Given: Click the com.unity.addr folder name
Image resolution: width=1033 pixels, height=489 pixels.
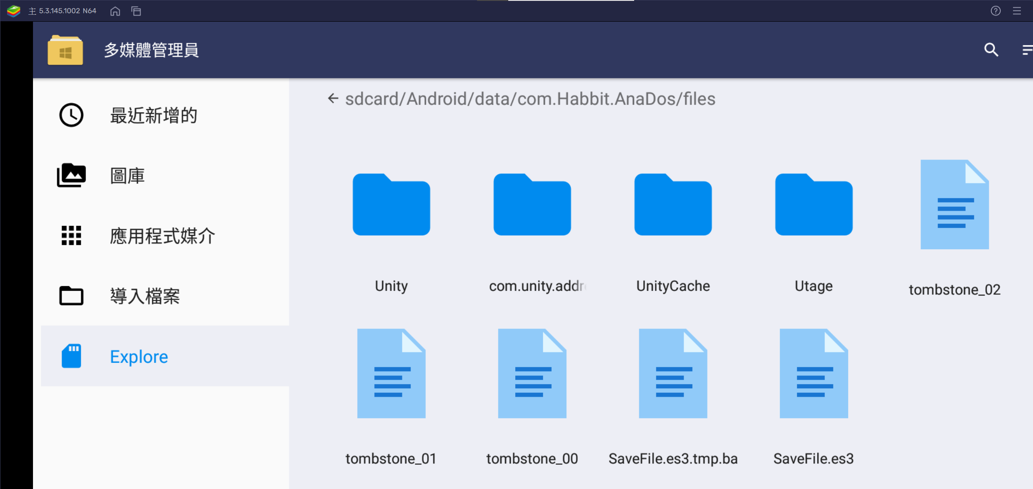Looking at the screenshot, I should click(538, 286).
